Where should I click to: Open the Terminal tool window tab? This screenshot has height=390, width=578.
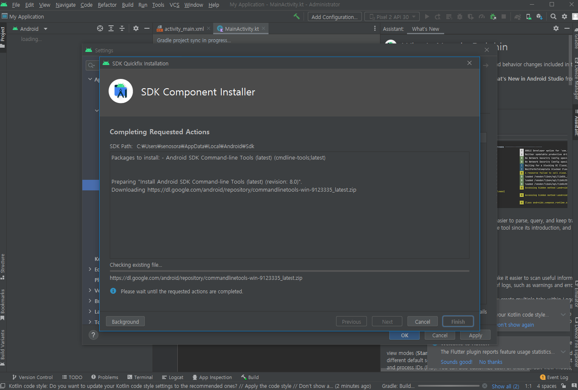point(140,377)
